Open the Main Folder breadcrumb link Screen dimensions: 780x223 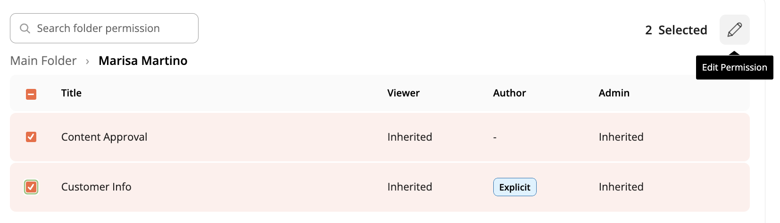pos(43,61)
